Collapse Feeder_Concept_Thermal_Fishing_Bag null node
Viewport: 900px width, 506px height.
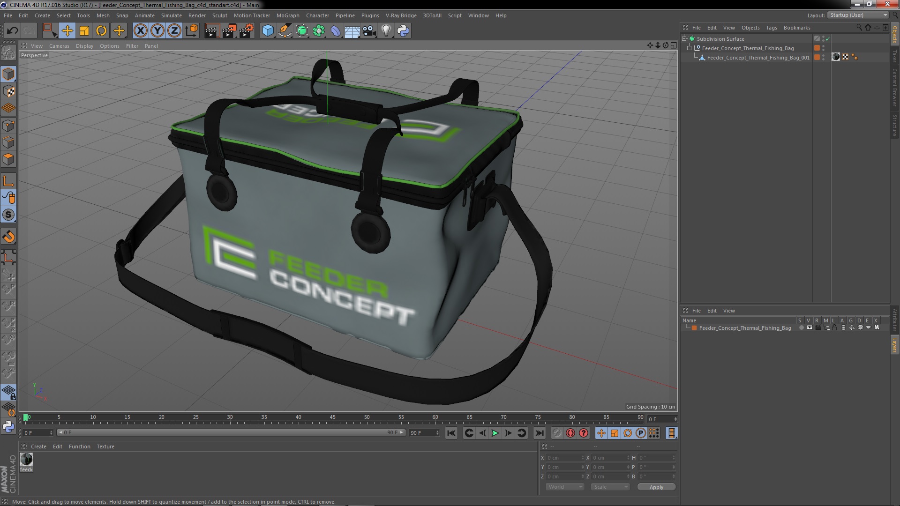click(x=690, y=48)
